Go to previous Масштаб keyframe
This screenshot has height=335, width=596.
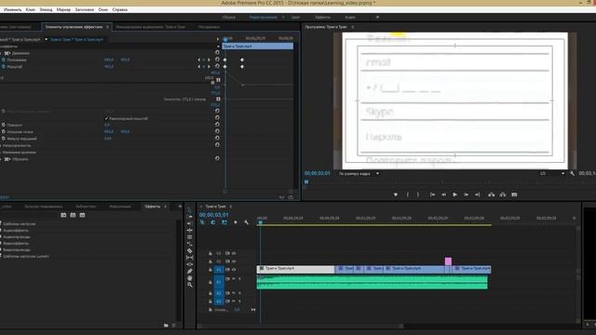pos(198,66)
